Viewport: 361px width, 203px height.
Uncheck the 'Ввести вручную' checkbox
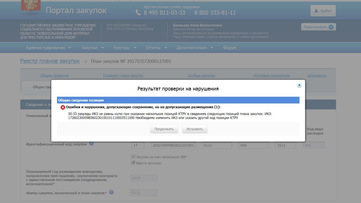134,163
